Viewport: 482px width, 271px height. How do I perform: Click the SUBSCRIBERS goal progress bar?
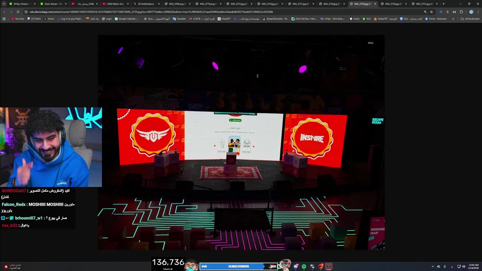pos(239,266)
